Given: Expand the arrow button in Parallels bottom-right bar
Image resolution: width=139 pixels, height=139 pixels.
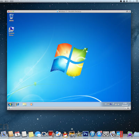Looking at the screenshot, I should pos(125,108).
